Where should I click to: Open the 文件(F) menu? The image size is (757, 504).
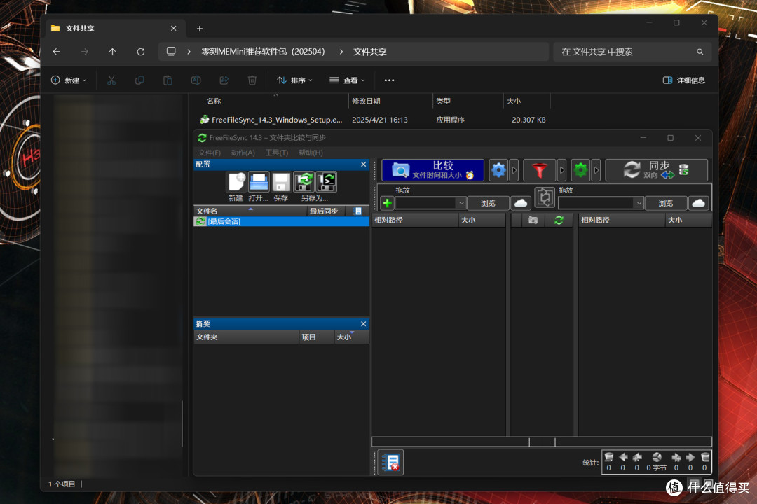[x=209, y=153]
